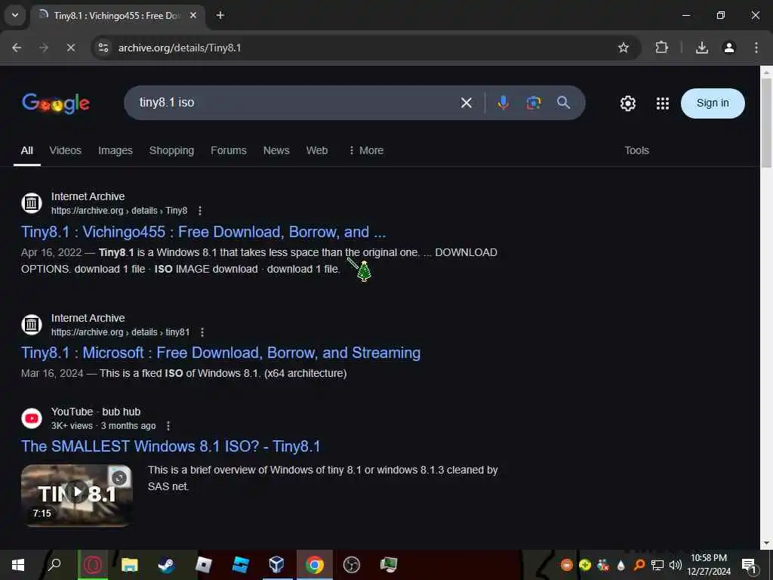
Task: Switch to the News tab
Action: (x=276, y=150)
